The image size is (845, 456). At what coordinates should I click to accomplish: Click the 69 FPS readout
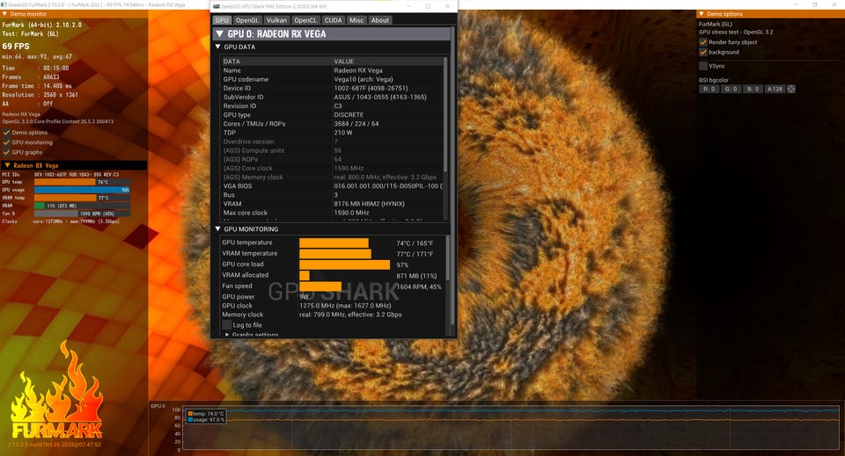16,47
